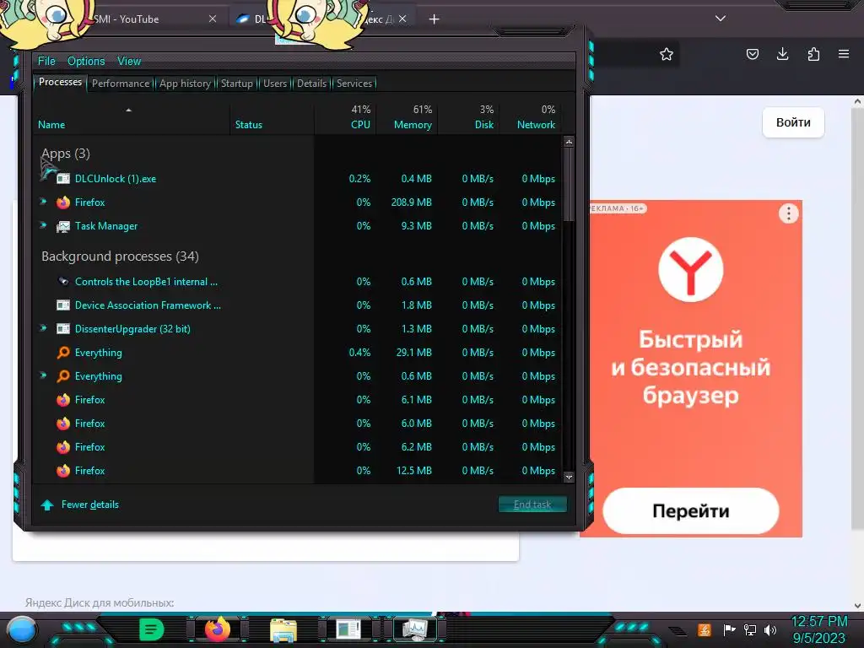Open the Users tab
The image size is (864, 648).
coord(275,84)
